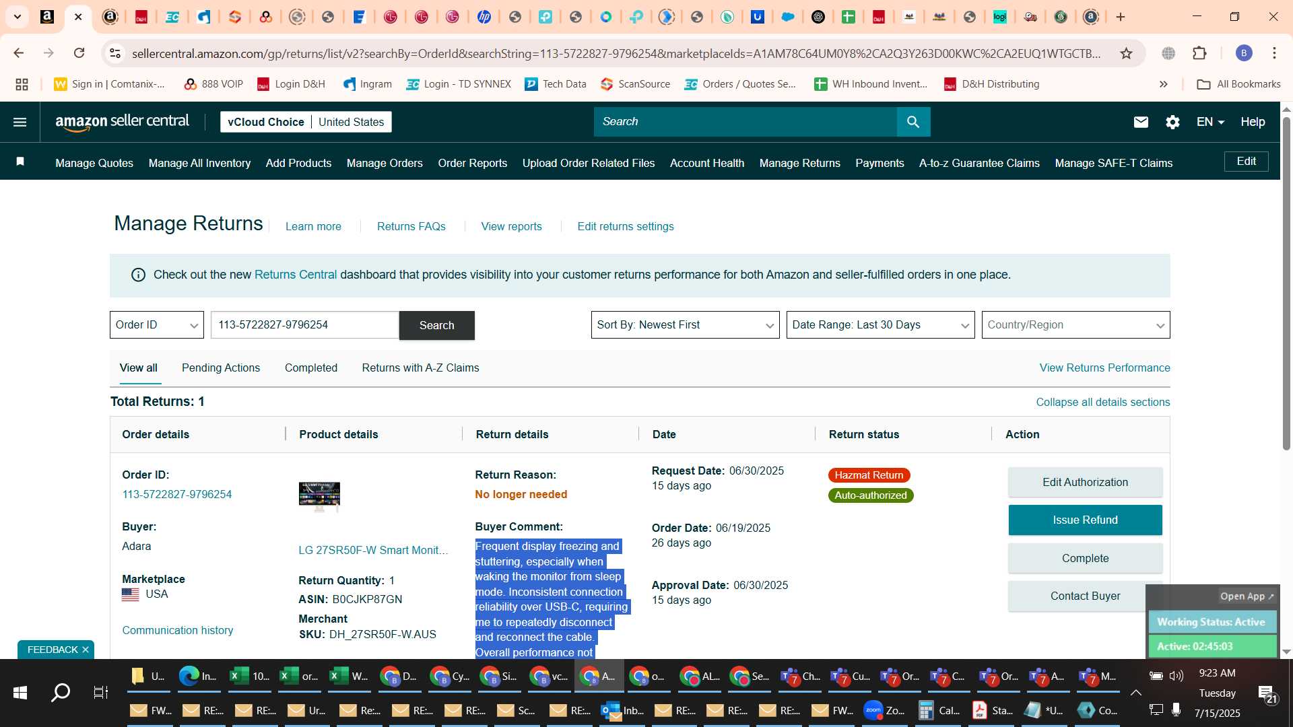Switch to Pending Actions tab
1293x727 pixels.
(x=220, y=368)
